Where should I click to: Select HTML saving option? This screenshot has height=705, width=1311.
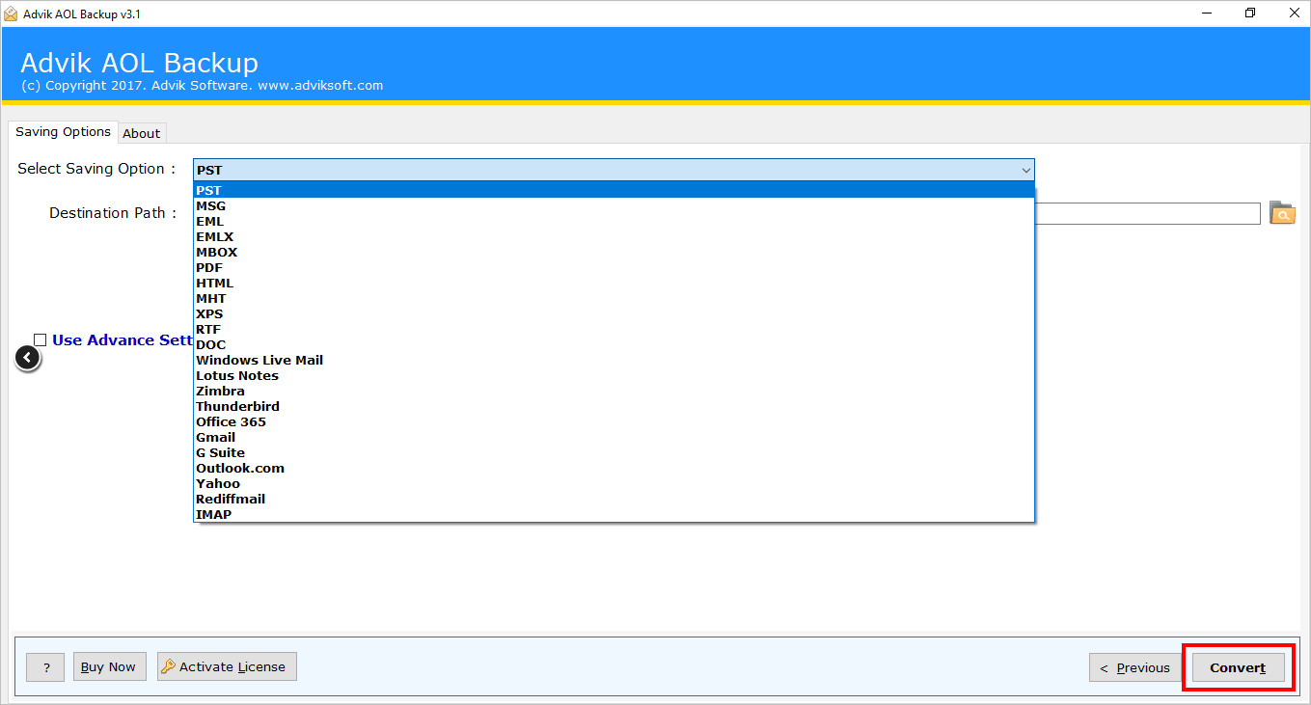pyautogui.click(x=614, y=283)
